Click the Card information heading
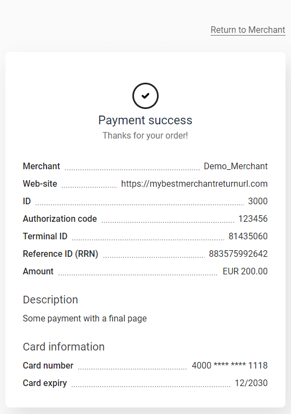This screenshot has width=291, height=414. tap(63, 347)
